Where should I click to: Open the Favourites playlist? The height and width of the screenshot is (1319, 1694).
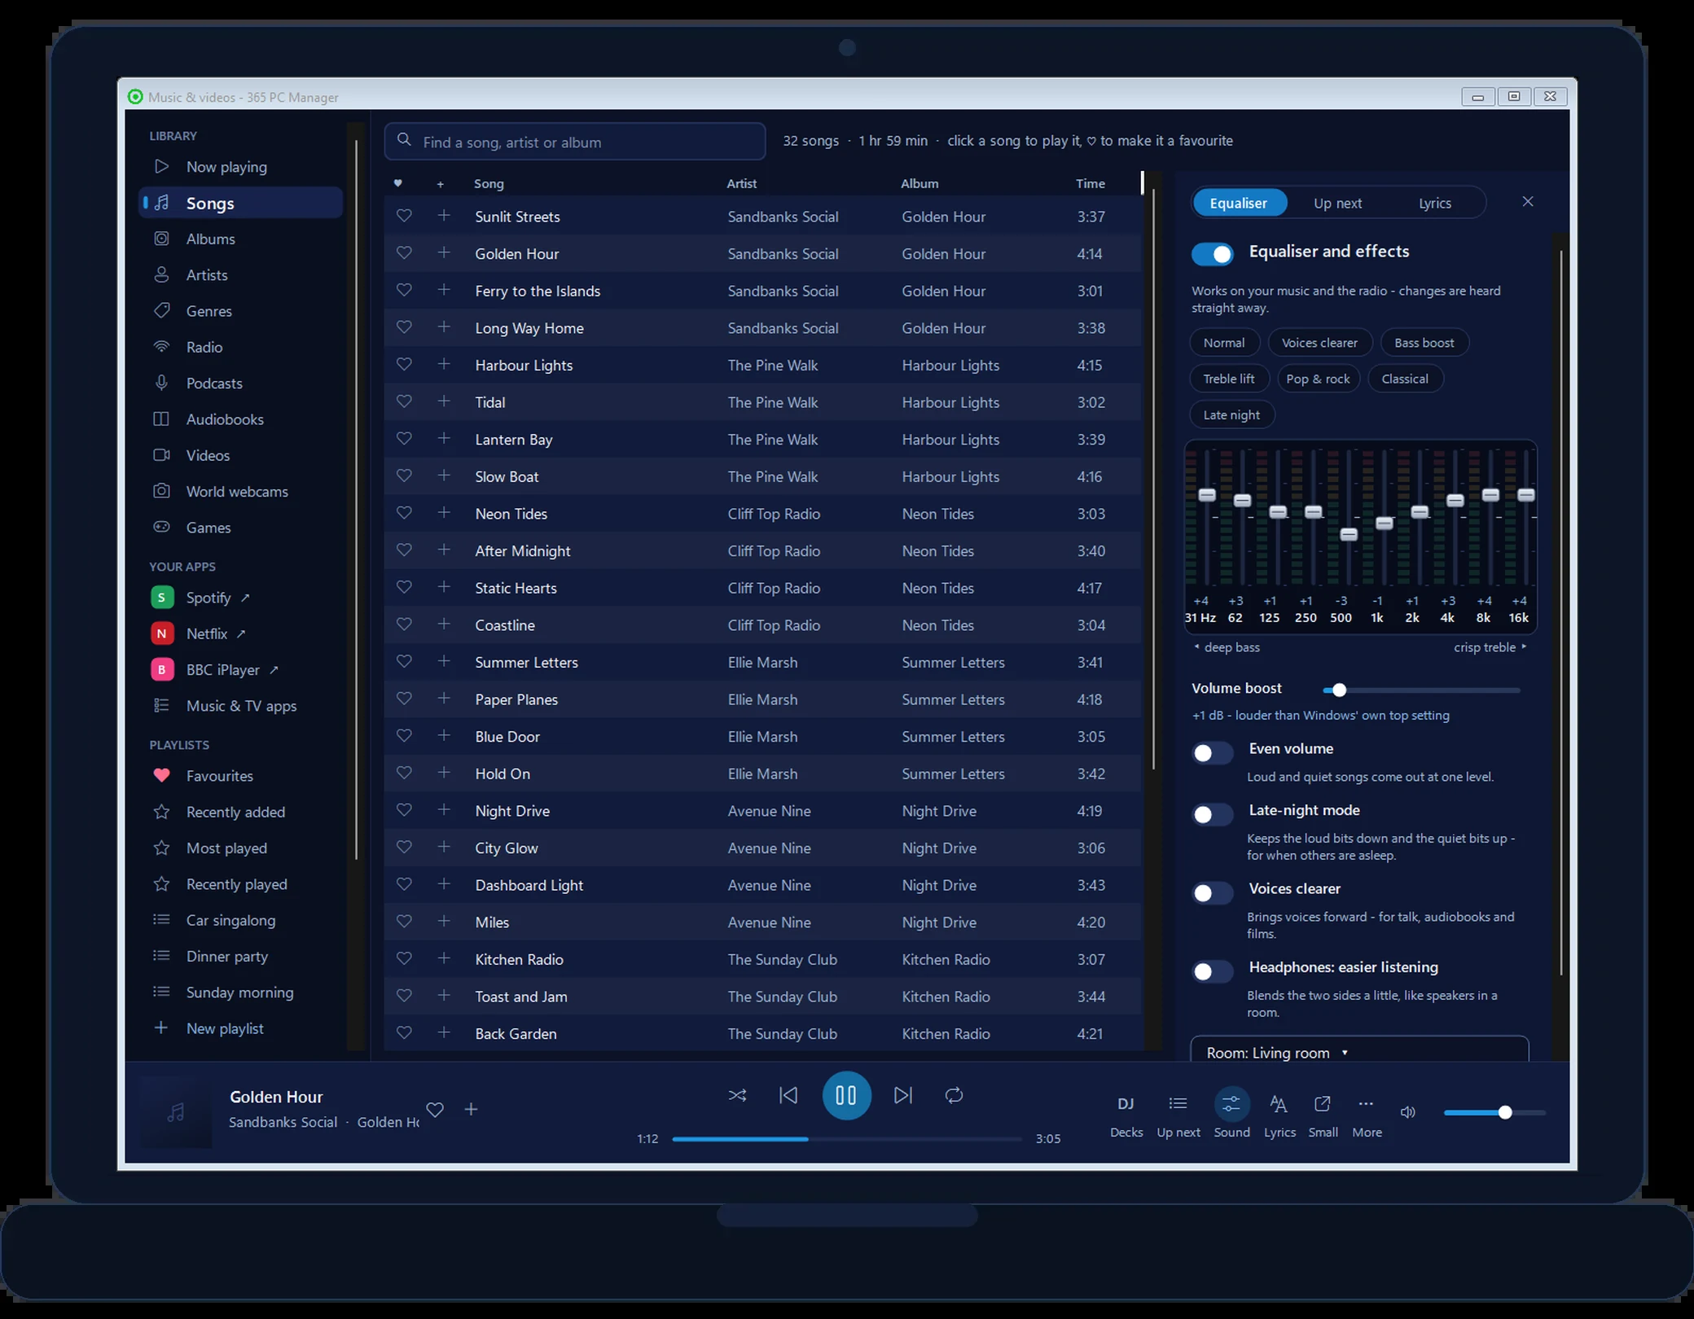[x=241, y=776]
